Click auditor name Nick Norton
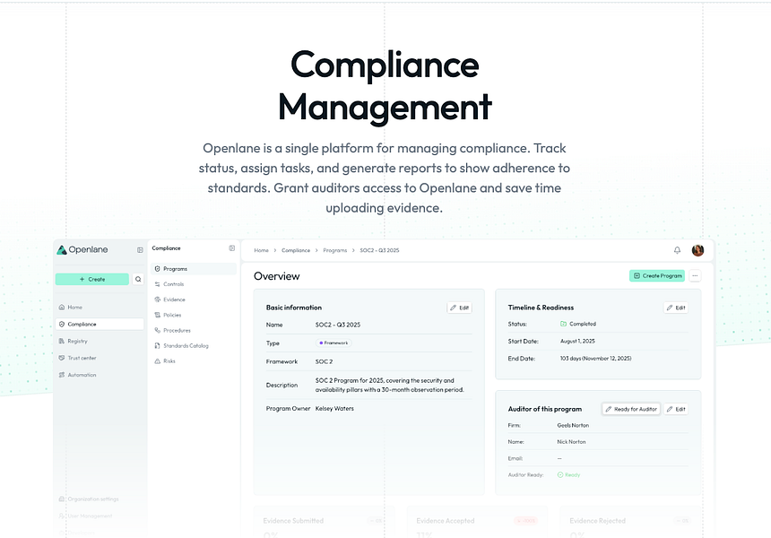 571,442
